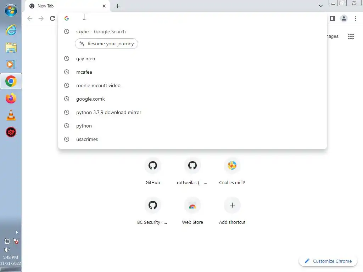Choose the skype Google Search suggestion

coord(192,32)
